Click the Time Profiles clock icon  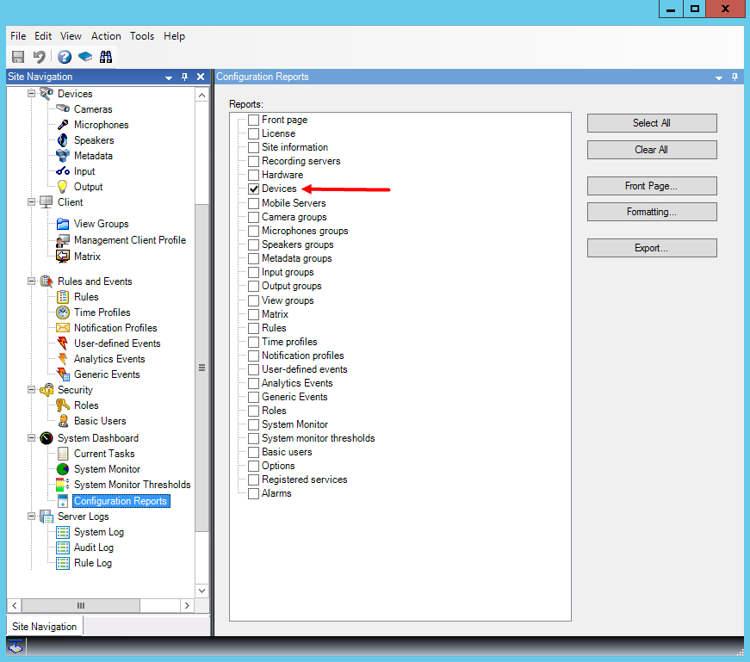point(63,312)
